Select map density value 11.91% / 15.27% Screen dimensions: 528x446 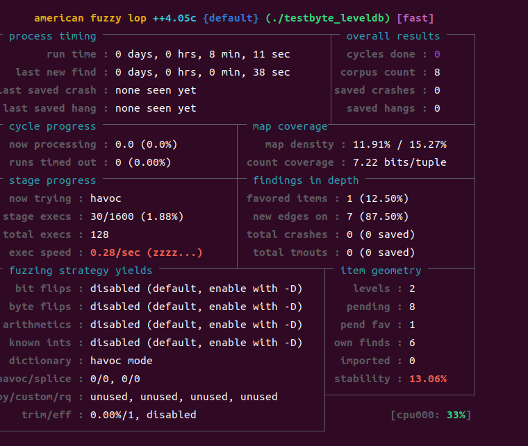tap(399, 144)
